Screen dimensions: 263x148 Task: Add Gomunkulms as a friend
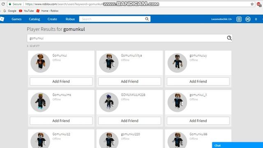(x=61, y=120)
